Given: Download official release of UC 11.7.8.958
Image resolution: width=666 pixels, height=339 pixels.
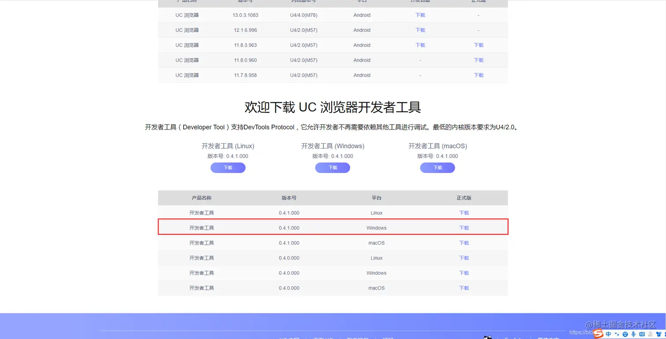Looking at the screenshot, I should [x=478, y=75].
